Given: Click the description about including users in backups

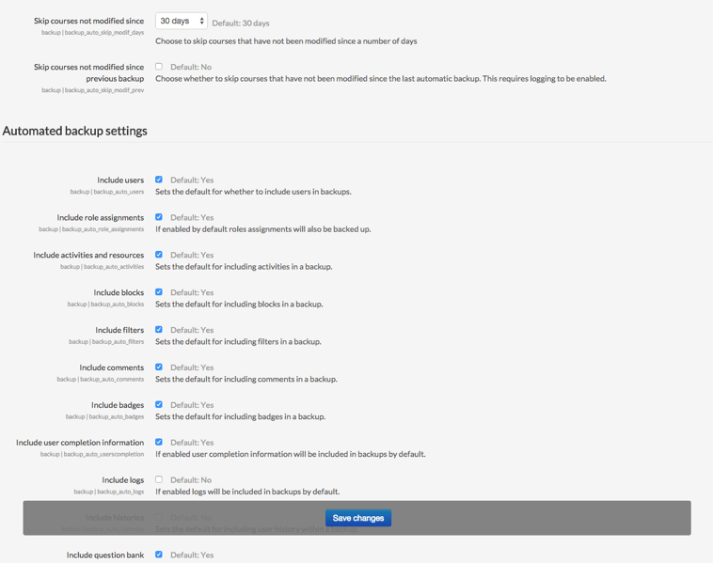Looking at the screenshot, I should (253, 192).
